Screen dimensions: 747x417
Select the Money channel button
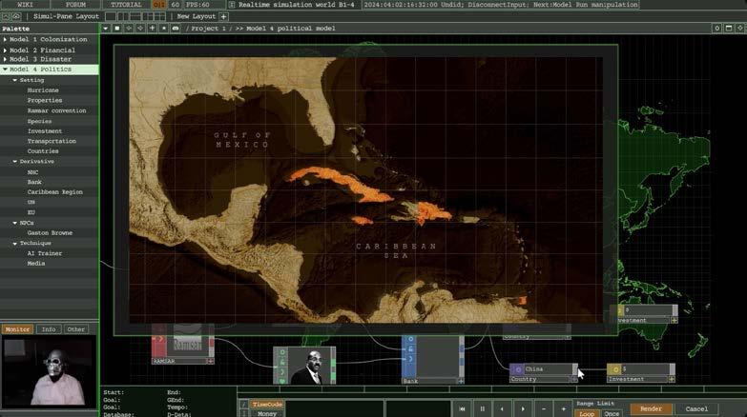tap(267, 414)
